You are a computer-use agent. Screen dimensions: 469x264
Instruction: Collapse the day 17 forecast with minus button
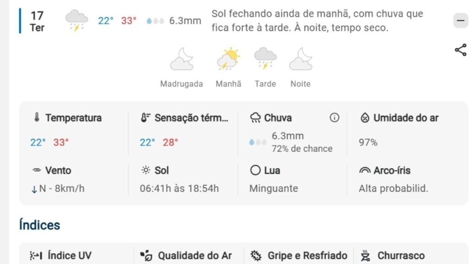click(460, 21)
